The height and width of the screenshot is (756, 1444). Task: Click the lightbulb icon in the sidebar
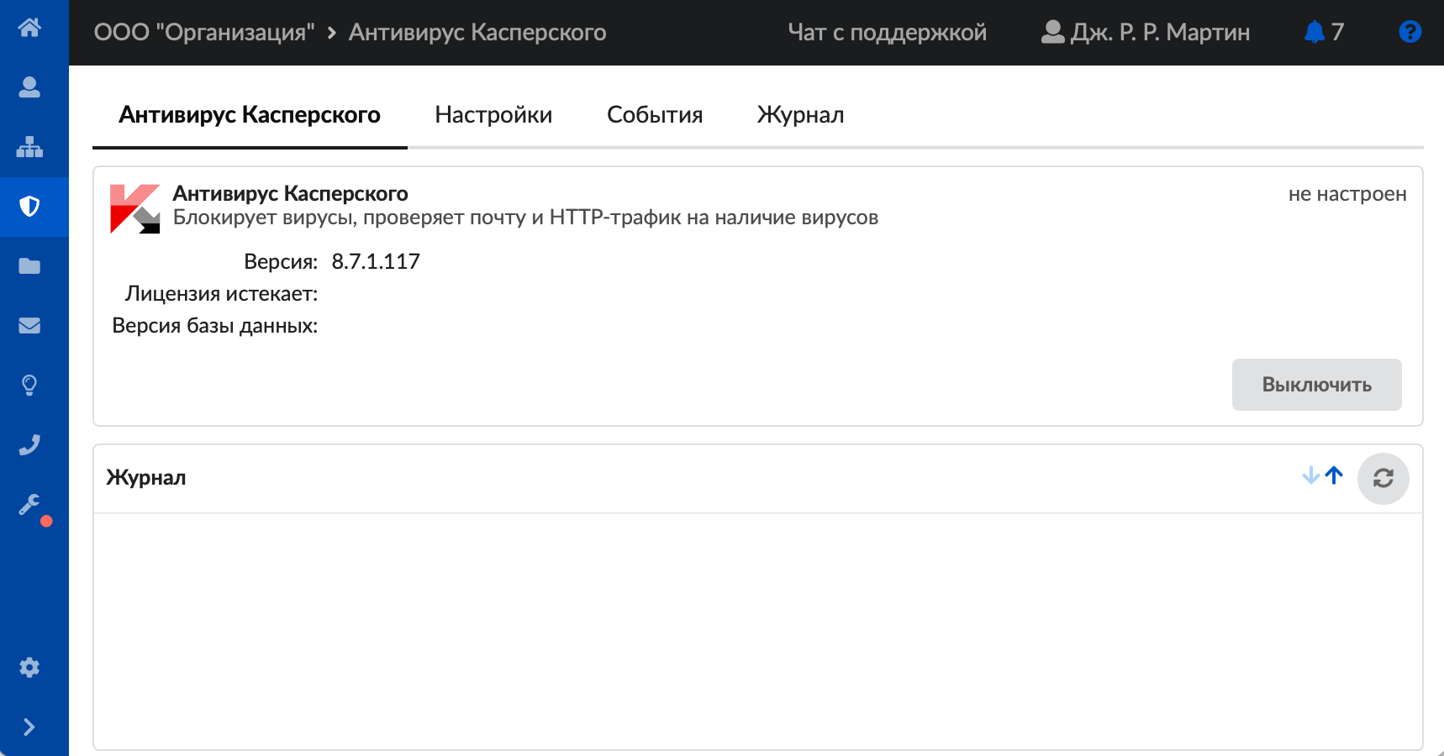point(29,386)
